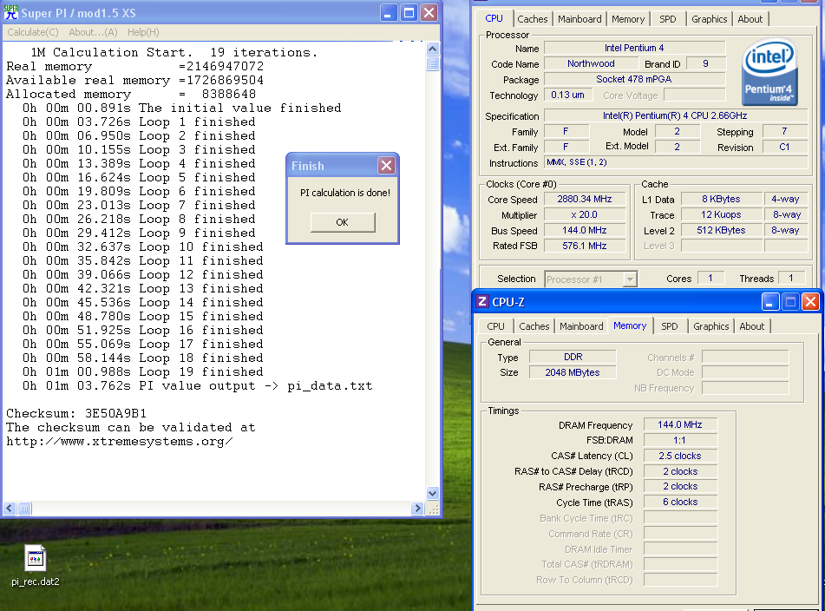Click the Trace cache 12 Kuops value
Viewport: 825px width, 611px height.
[722, 214]
